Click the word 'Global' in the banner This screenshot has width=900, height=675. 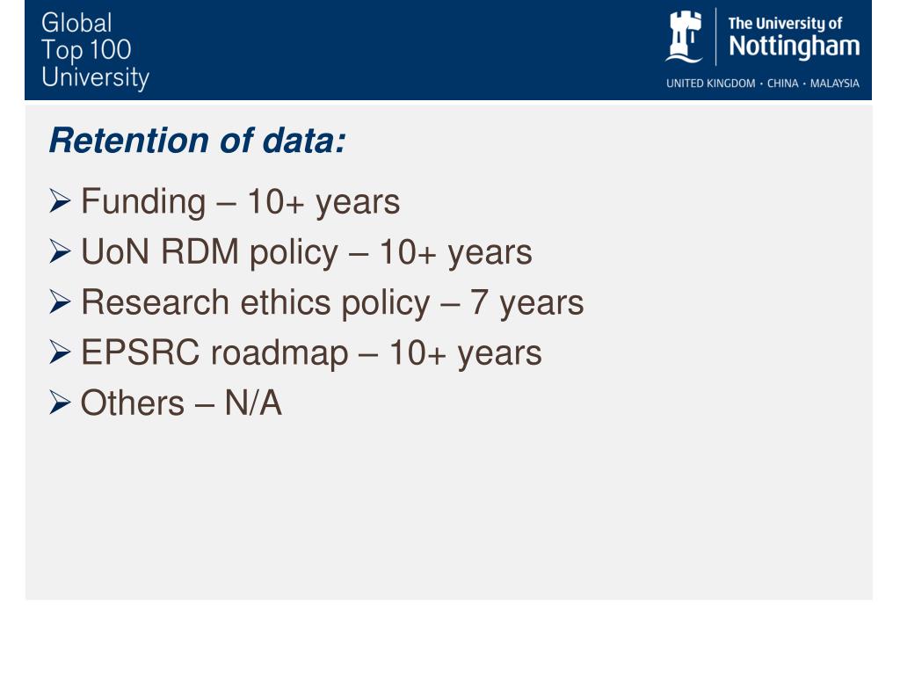(77, 23)
